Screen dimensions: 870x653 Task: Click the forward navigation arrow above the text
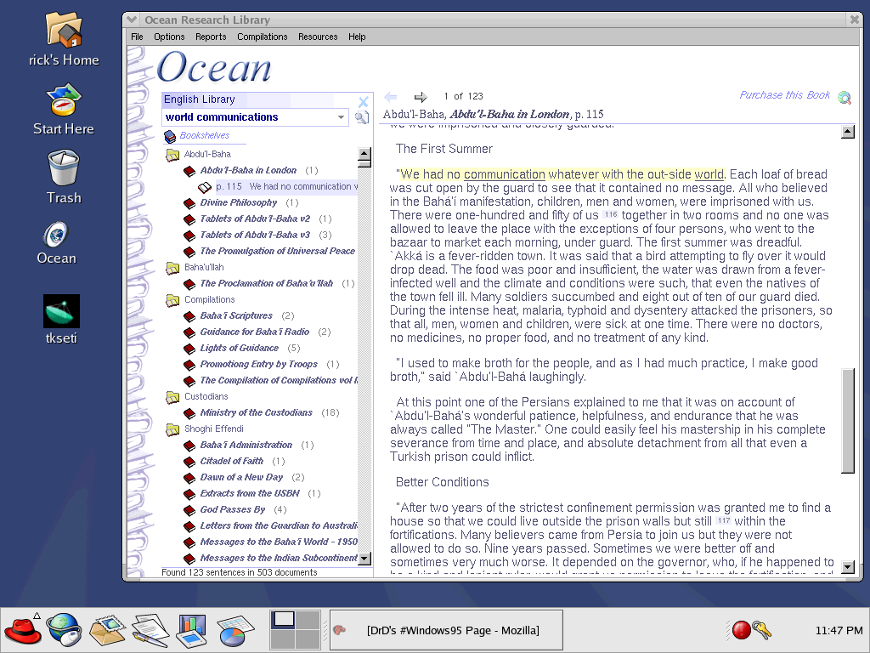[x=420, y=96]
